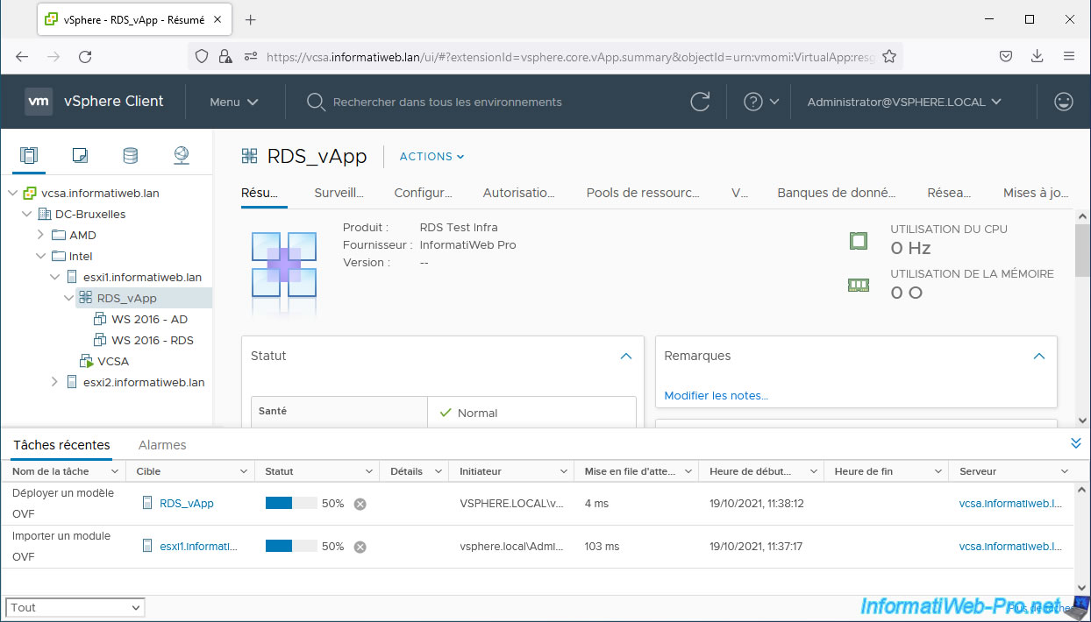Click the summary pane vertical scrollbar
The height and width of the screenshot is (622, 1091).
click(1082, 251)
